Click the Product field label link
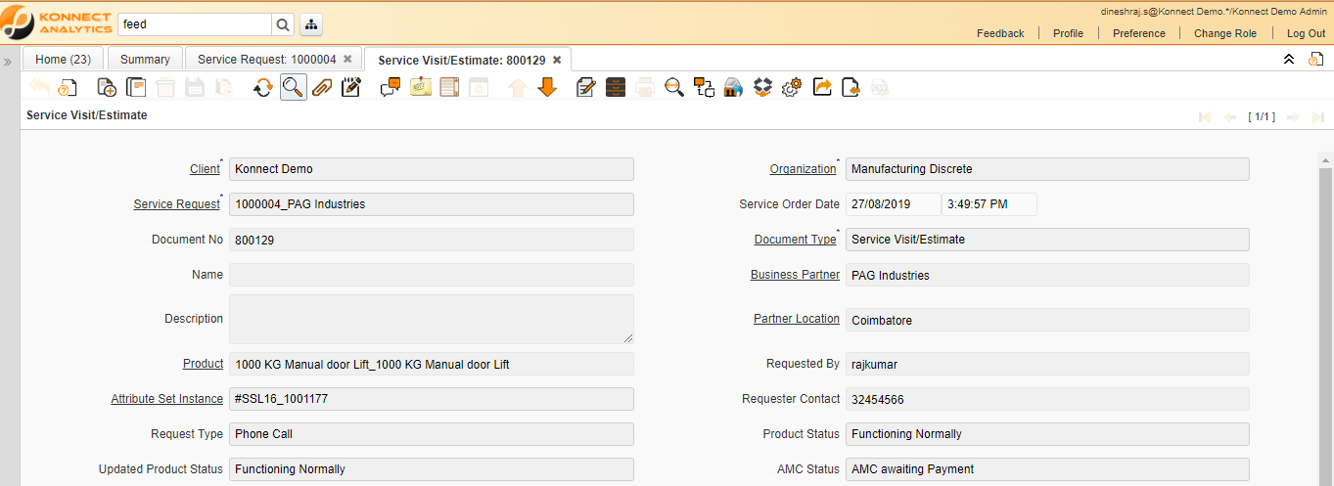The width and height of the screenshot is (1334, 486). (203, 364)
